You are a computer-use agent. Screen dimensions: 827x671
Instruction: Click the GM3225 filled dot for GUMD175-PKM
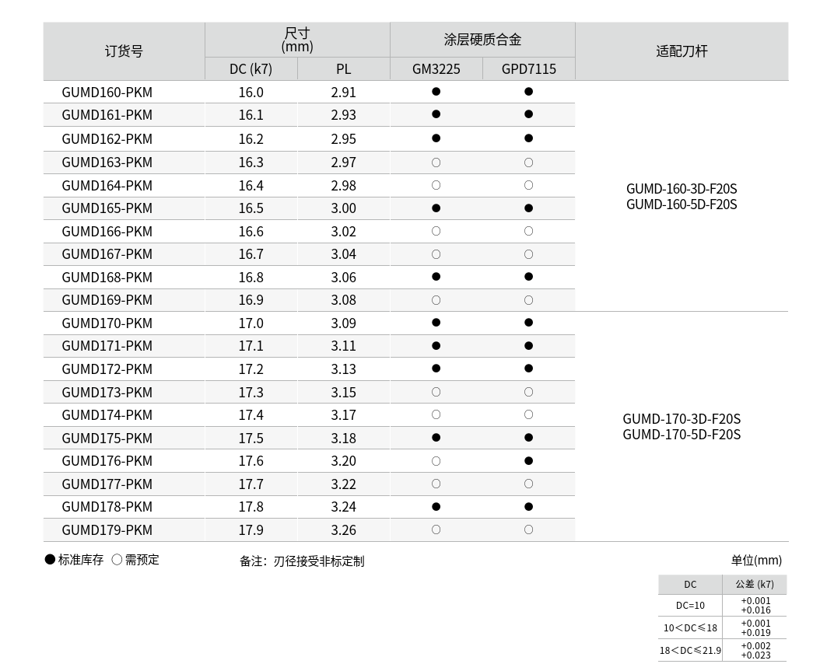pos(436,438)
